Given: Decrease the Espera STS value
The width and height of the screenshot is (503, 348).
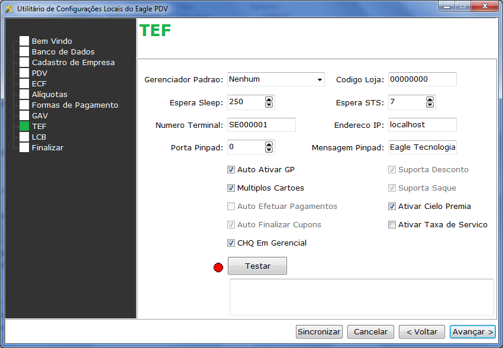Looking at the screenshot, I should [x=430, y=105].
